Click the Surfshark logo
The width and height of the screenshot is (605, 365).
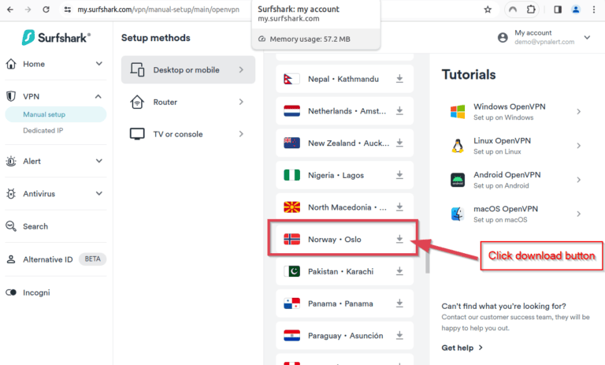pyautogui.click(x=56, y=37)
